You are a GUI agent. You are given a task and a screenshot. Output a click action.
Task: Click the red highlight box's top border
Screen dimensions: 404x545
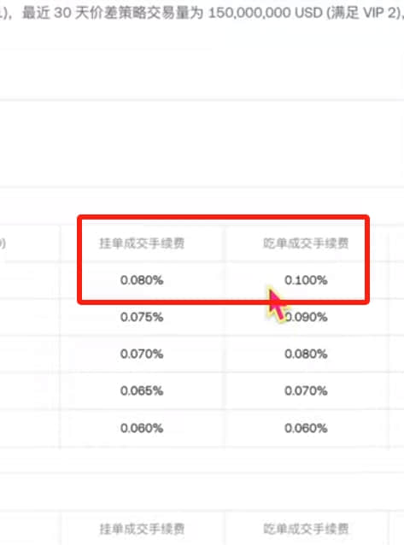tap(223, 217)
